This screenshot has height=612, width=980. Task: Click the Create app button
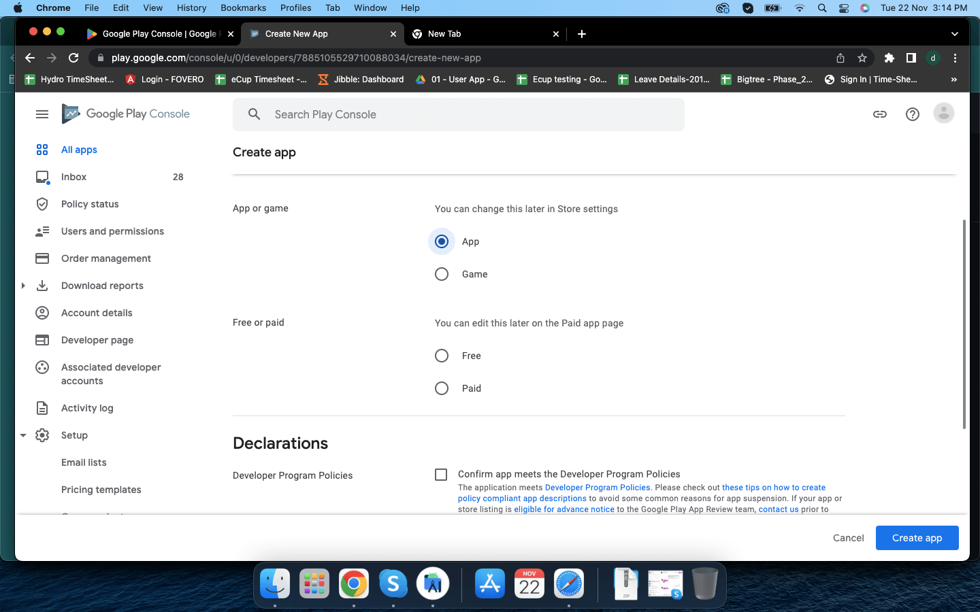click(x=917, y=538)
